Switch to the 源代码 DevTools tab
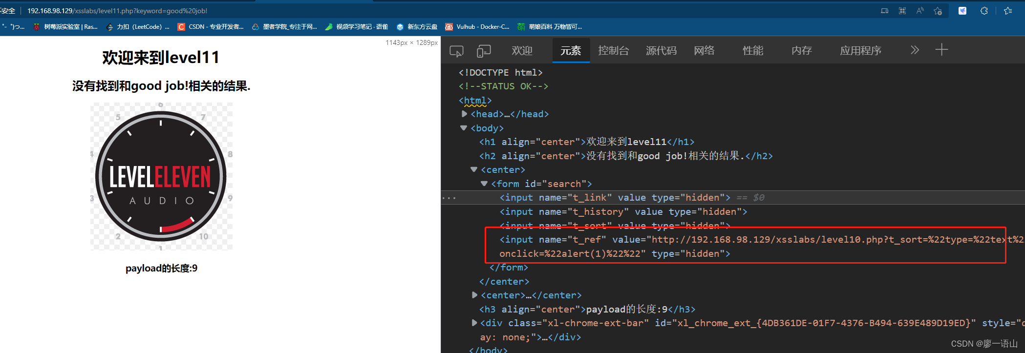 [x=661, y=51]
